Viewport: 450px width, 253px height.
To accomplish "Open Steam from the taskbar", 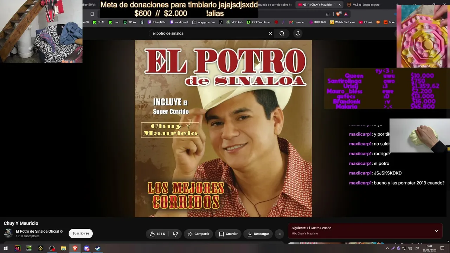I will coord(98,248).
